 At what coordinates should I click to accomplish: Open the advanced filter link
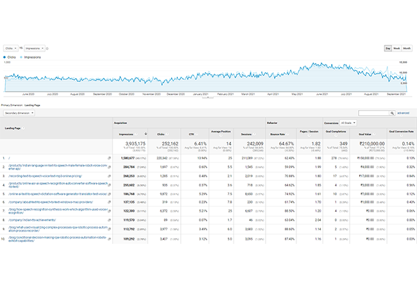[403, 113]
